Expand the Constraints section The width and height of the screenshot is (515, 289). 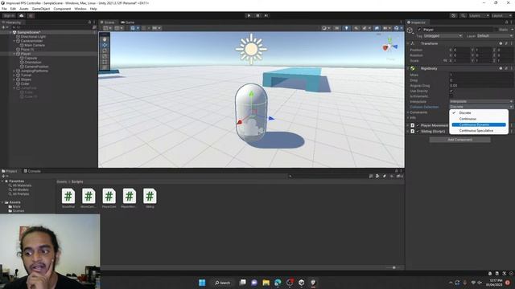[x=408, y=112]
